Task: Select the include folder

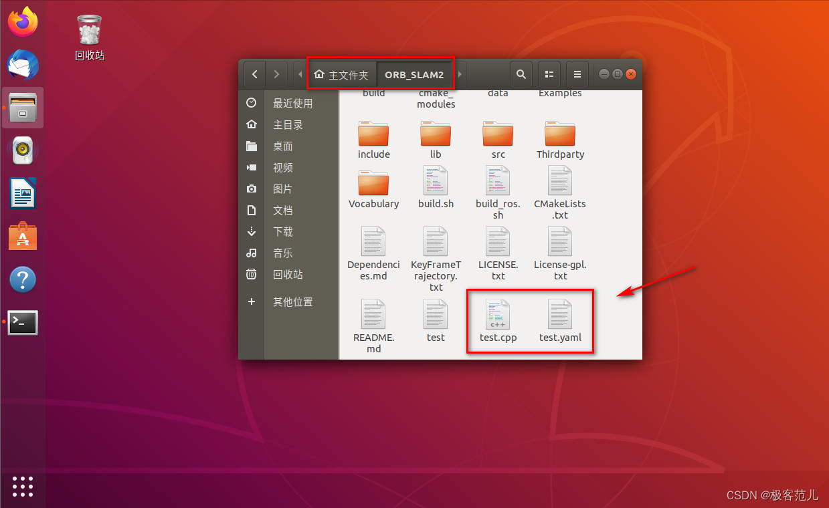Action: 373,140
